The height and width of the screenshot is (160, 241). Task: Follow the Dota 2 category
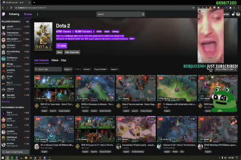coord(61,46)
